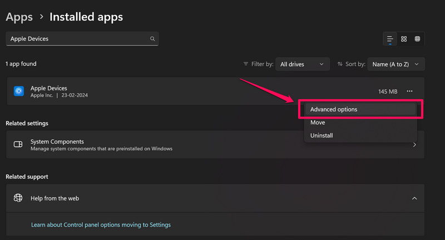Click the search magnifier icon
The height and width of the screenshot is (240, 445).
pyautogui.click(x=152, y=39)
